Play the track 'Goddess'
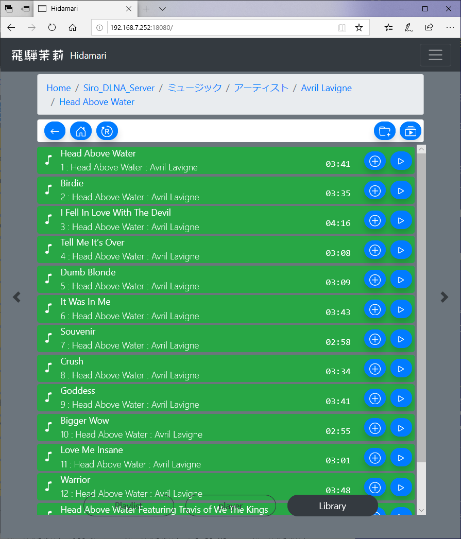461x539 pixels. [401, 398]
